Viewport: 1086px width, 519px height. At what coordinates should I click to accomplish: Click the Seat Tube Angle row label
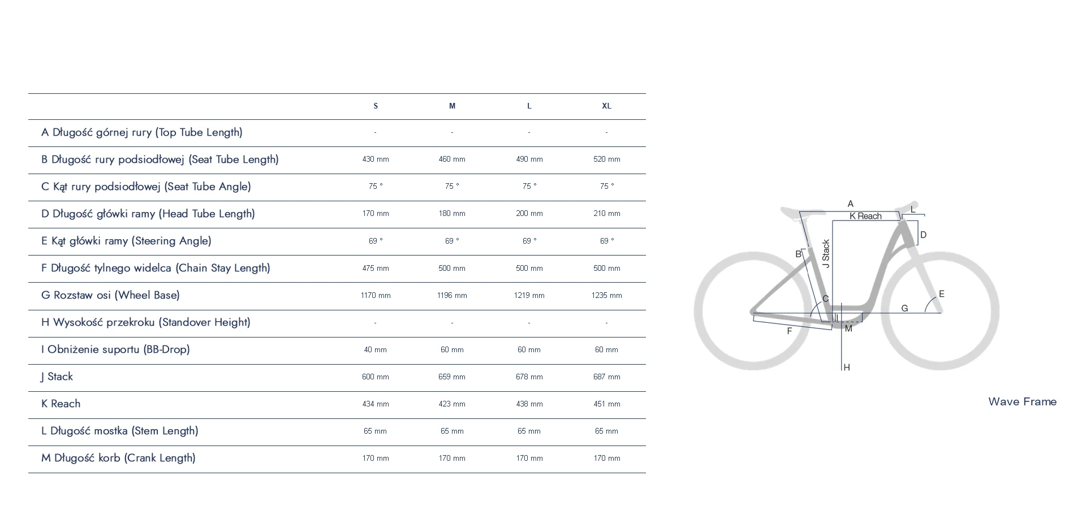coord(146,187)
